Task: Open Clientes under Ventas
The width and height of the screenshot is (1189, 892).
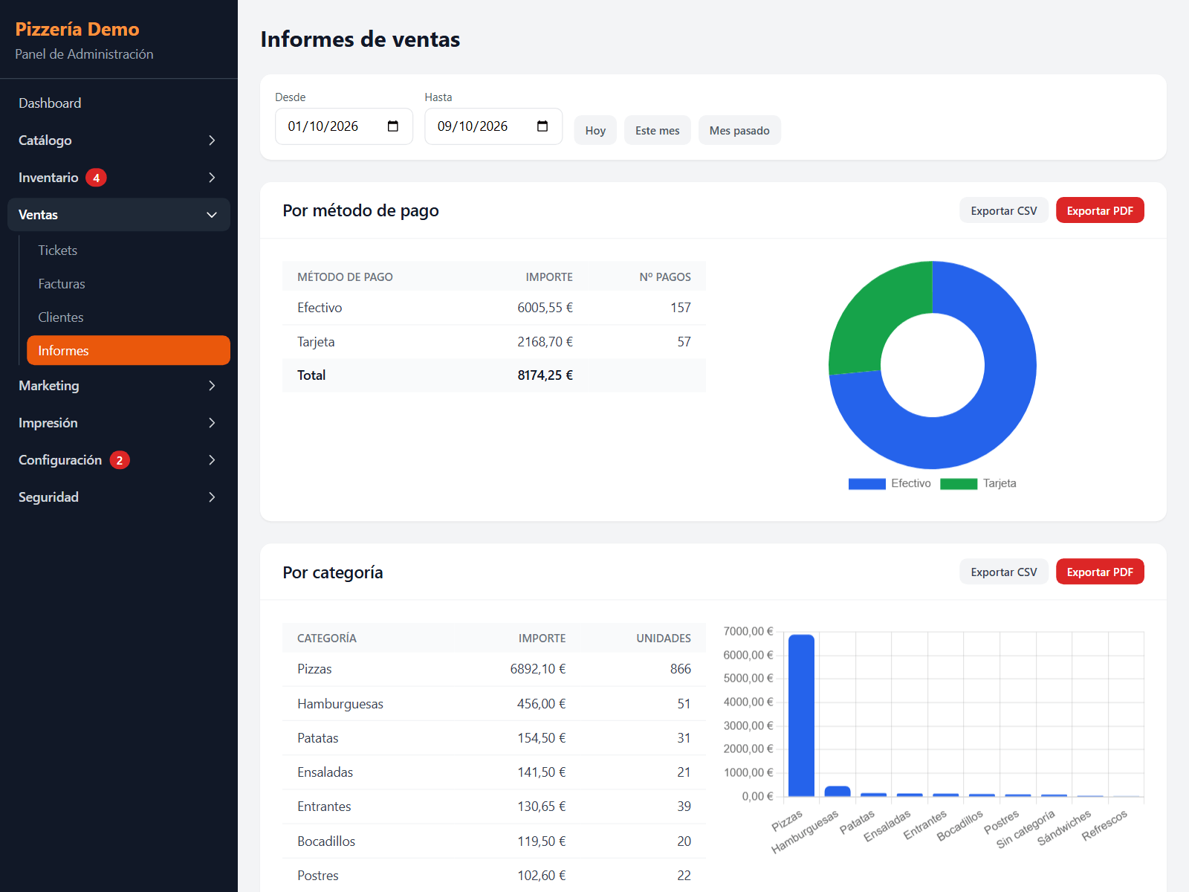Action: [x=129, y=317]
